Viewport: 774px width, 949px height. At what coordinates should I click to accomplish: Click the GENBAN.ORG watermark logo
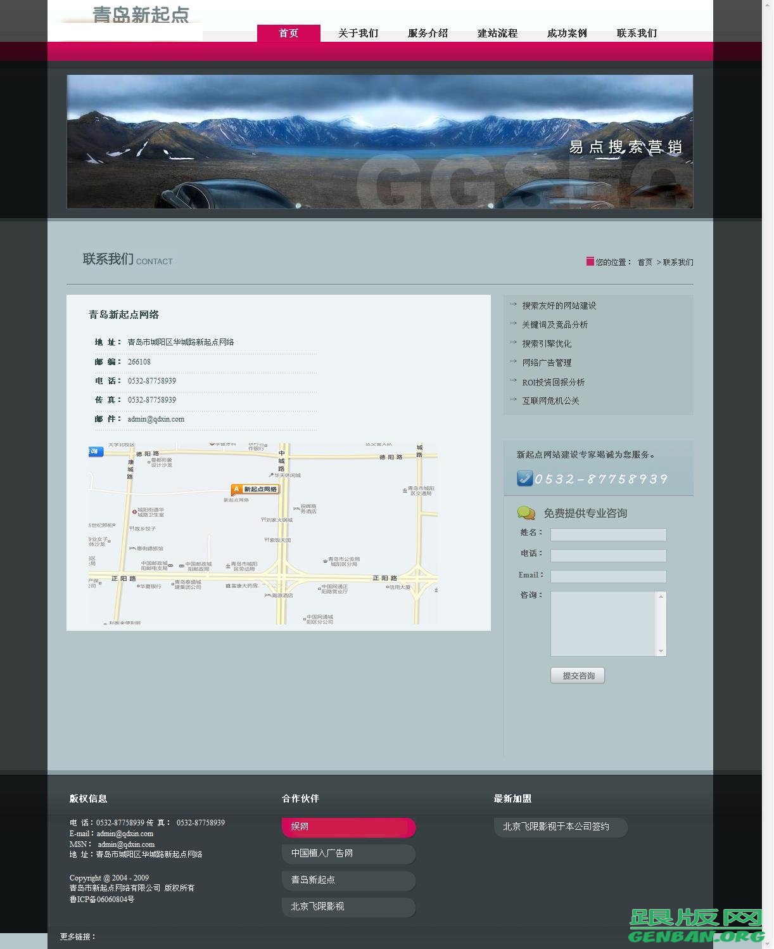click(x=695, y=926)
